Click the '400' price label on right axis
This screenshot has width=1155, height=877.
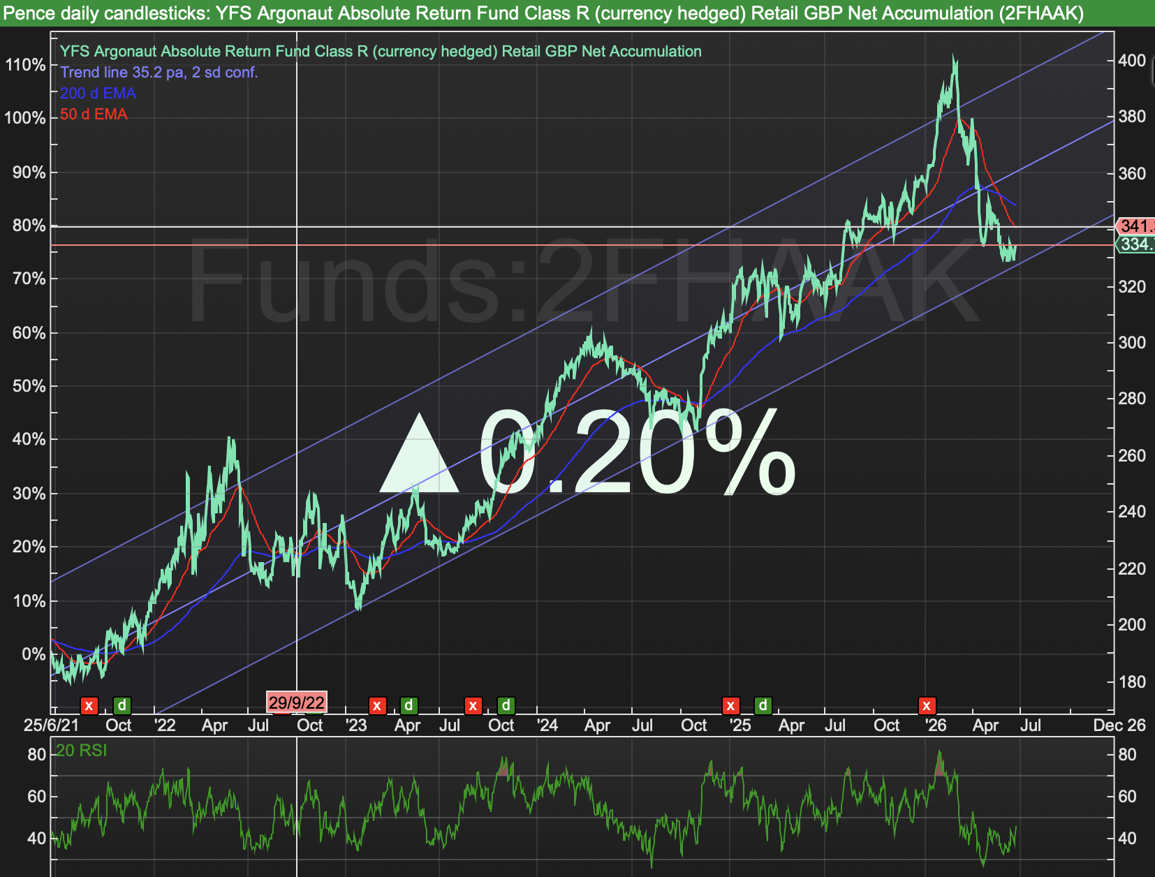pyautogui.click(x=1132, y=61)
